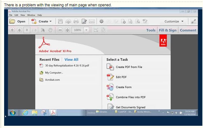
Task: Choose the Select tool arrow cursor icon
Action: coord(43,30)
